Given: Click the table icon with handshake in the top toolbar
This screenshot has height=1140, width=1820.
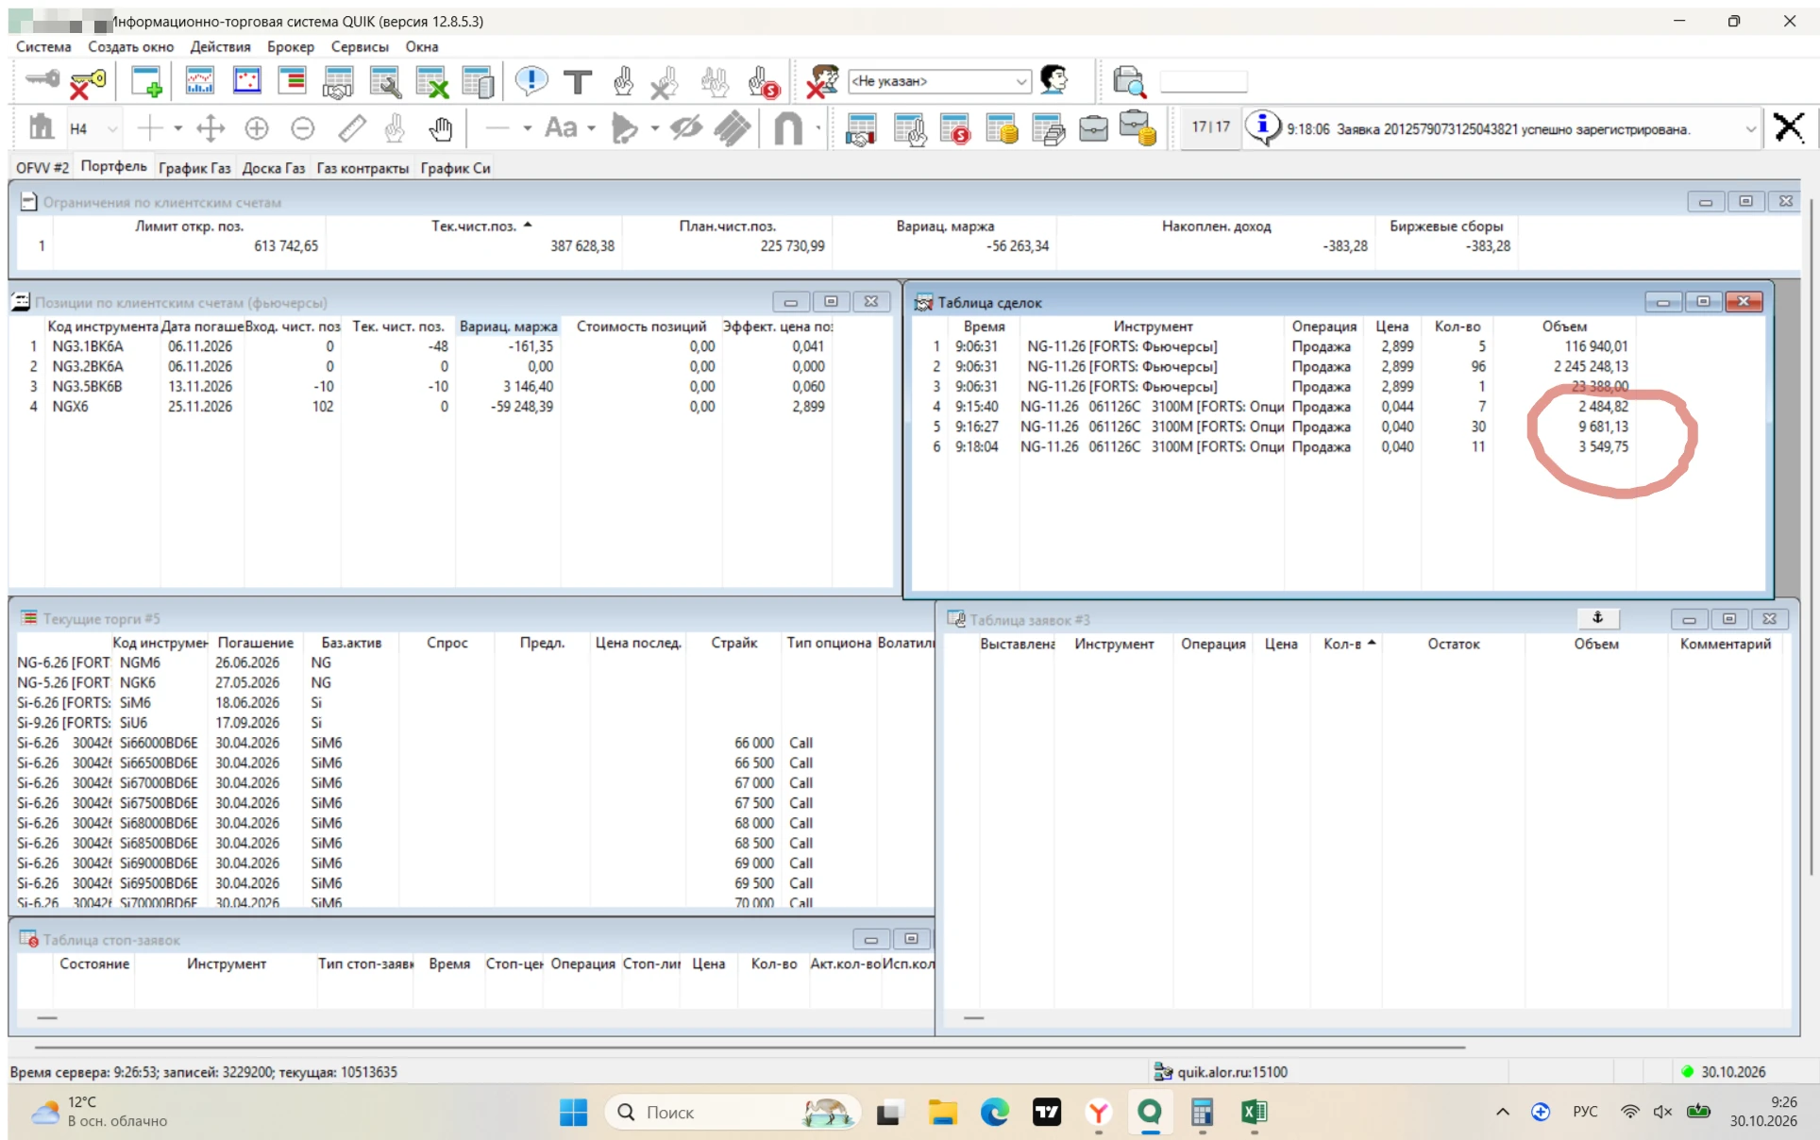Looking at the screenshot, I should [x=337, y=82].
